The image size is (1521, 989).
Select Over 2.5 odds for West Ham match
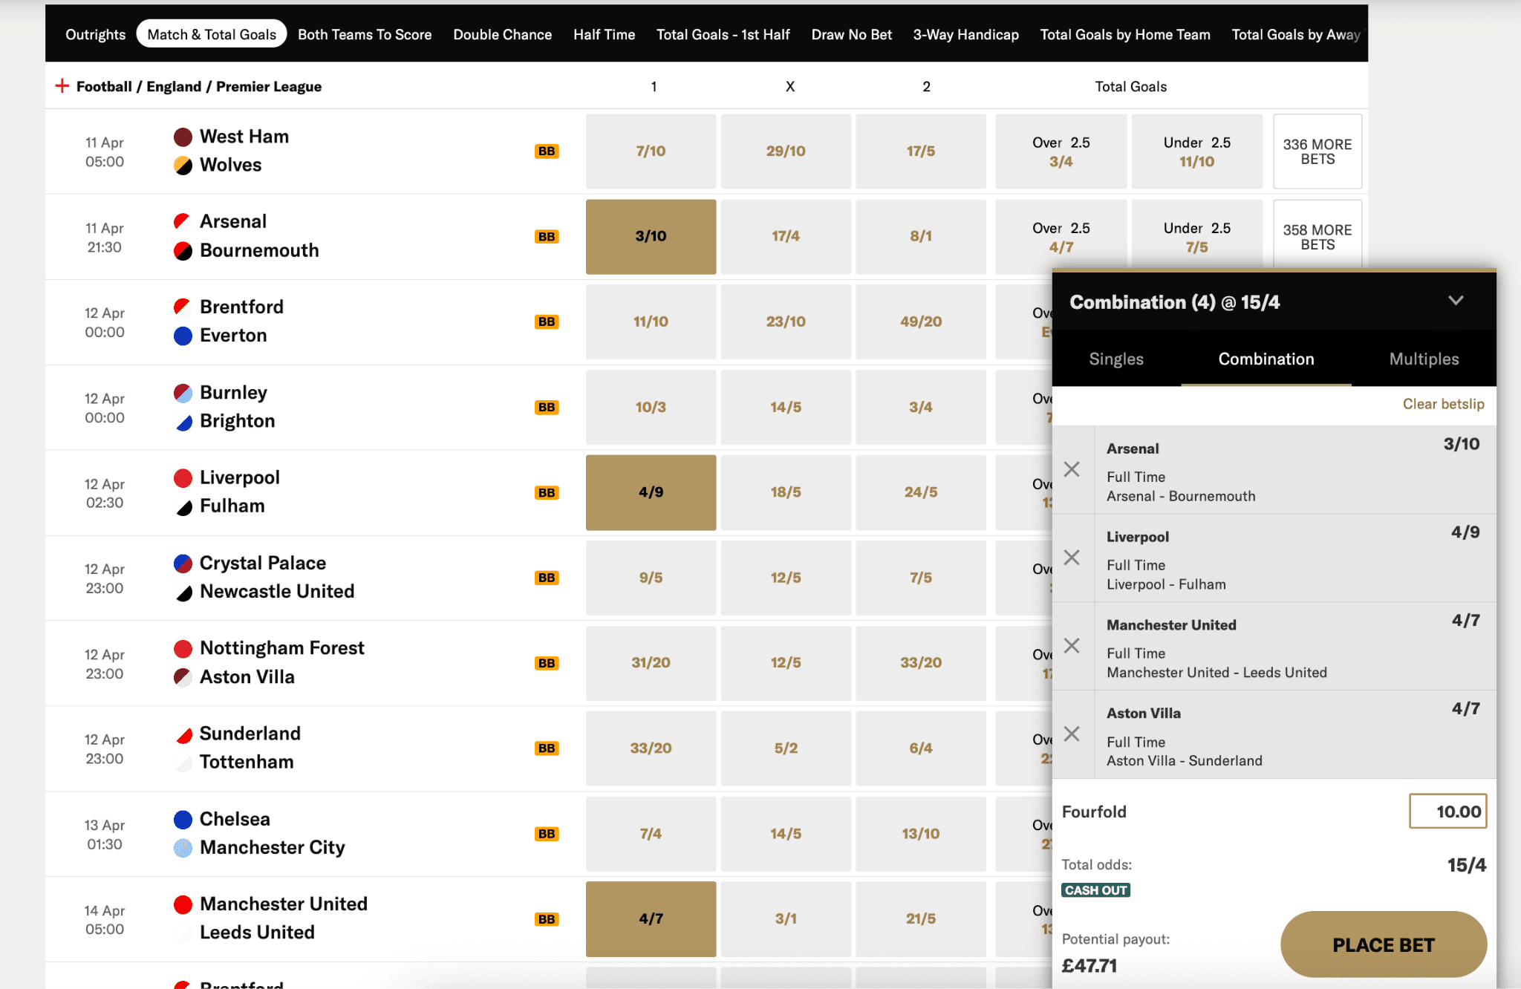point(1061,151)
